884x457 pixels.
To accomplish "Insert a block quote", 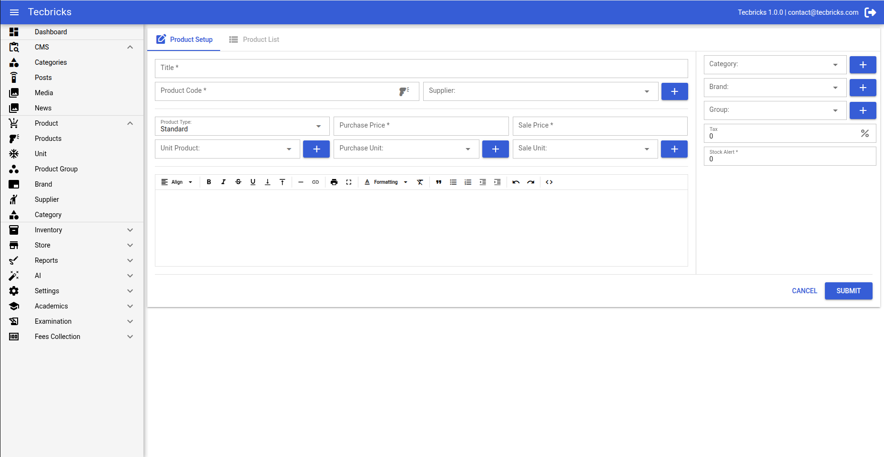I will [438, 182].
